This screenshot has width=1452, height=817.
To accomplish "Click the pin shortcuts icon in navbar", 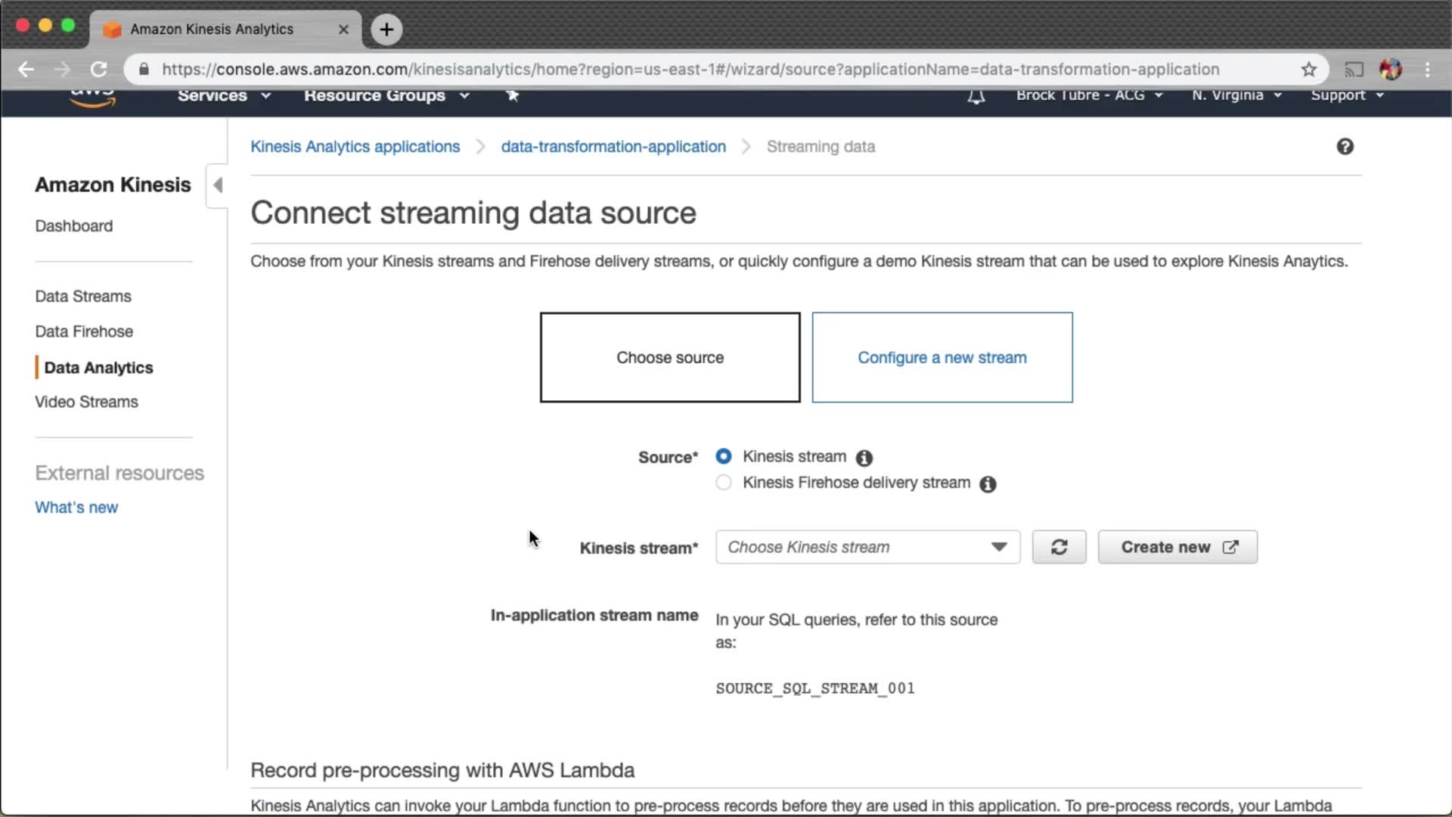I will pos(513,95).
